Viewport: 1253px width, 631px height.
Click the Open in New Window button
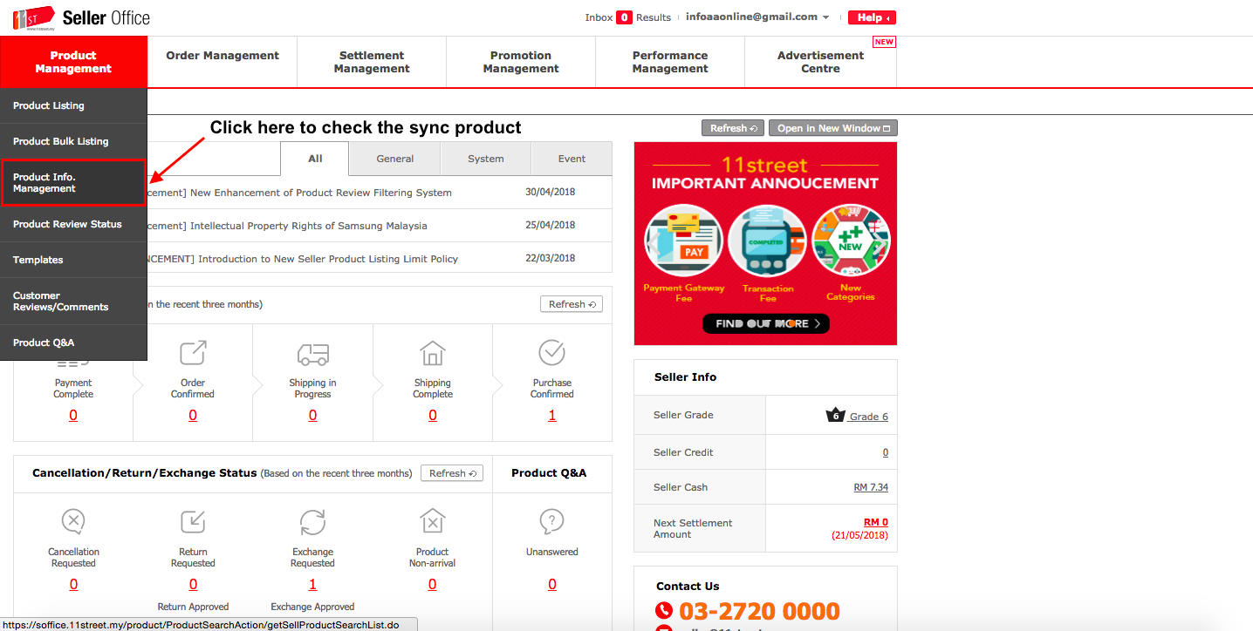833,128
